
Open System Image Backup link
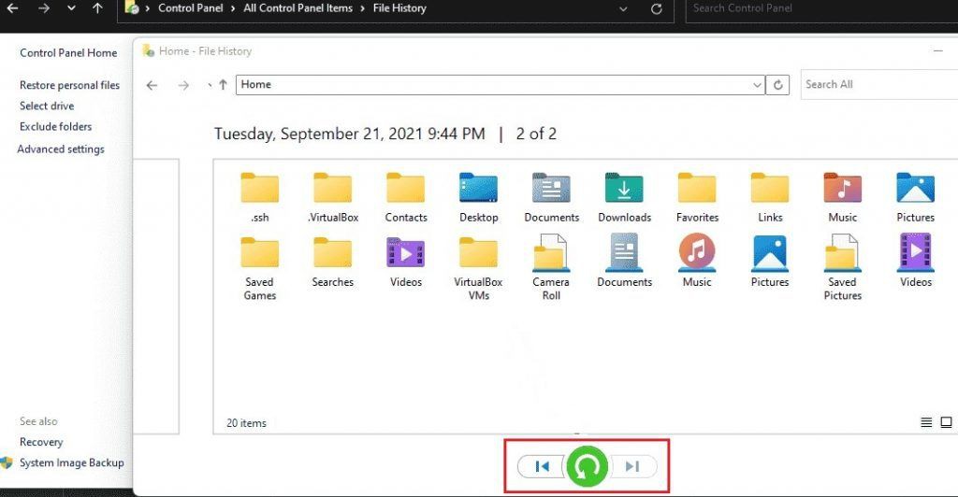[x=72, y=462]
